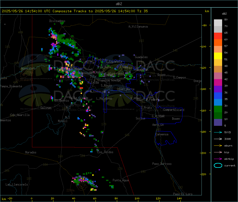Select the light blue 35-30 dBZ swatch

click(x=218, y=102)
